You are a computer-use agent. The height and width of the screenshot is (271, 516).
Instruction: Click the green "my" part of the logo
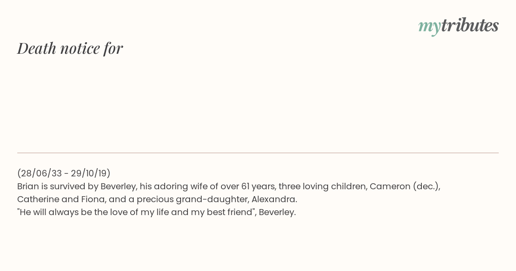point(429,27)
